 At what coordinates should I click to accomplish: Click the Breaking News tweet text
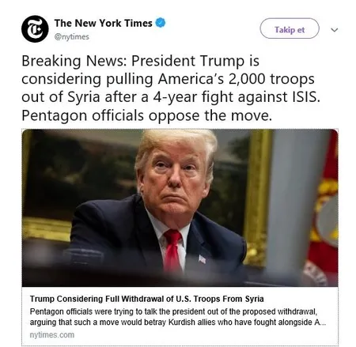(x=171, y=88)
